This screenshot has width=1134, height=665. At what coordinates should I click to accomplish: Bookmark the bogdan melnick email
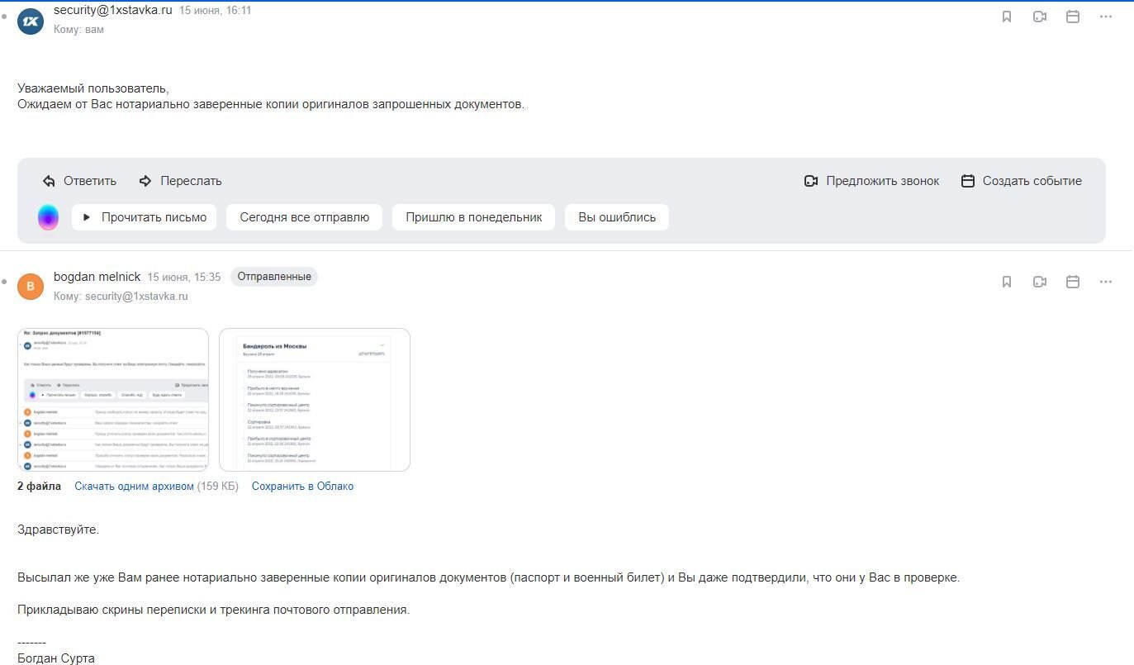(x=1007, y=282)
